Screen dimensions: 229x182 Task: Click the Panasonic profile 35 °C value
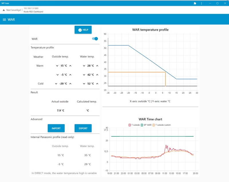[88, 155]
